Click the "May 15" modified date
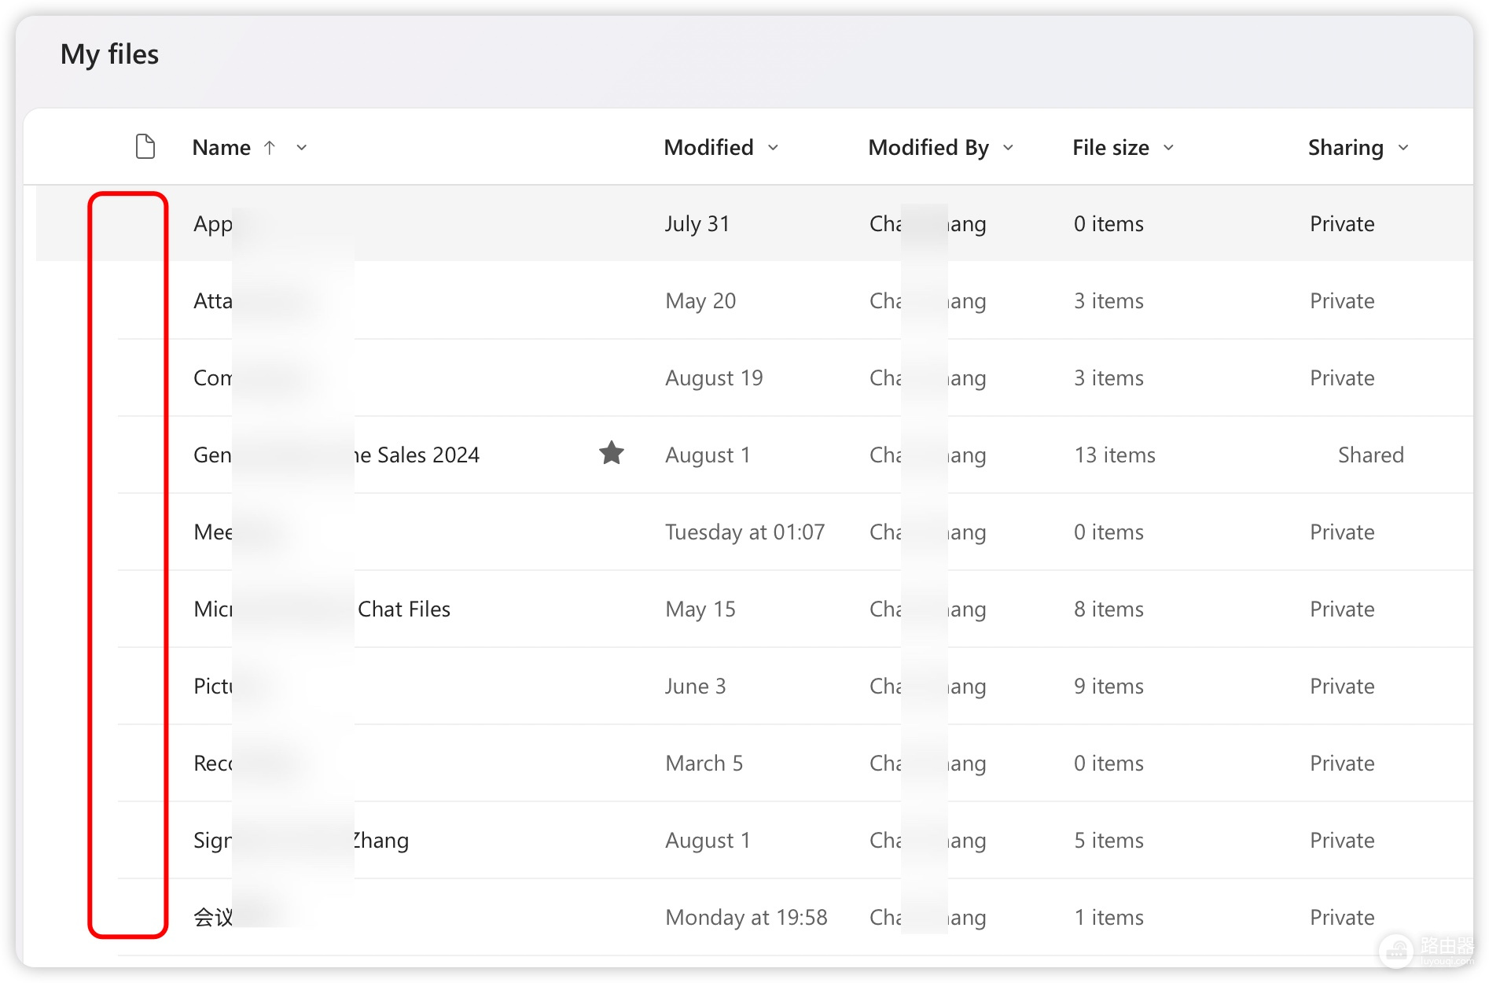 (x=700, y=609)
